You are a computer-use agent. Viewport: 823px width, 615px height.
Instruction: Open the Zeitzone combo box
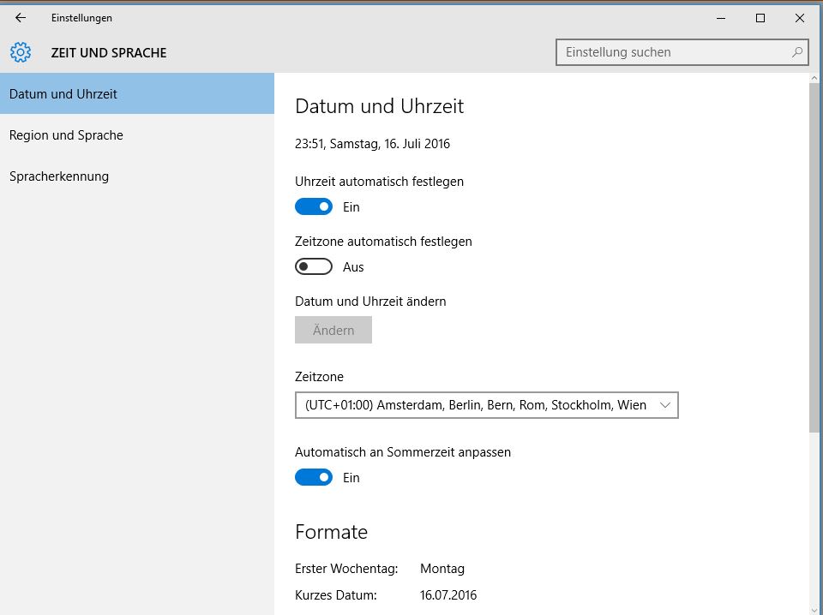487,405
